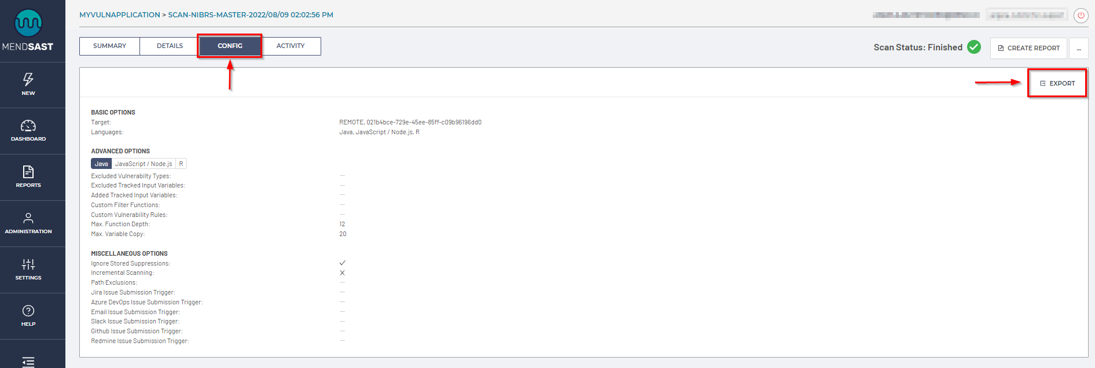Open the Help section
1095x368 pixels.
click(x=28, y=315)
